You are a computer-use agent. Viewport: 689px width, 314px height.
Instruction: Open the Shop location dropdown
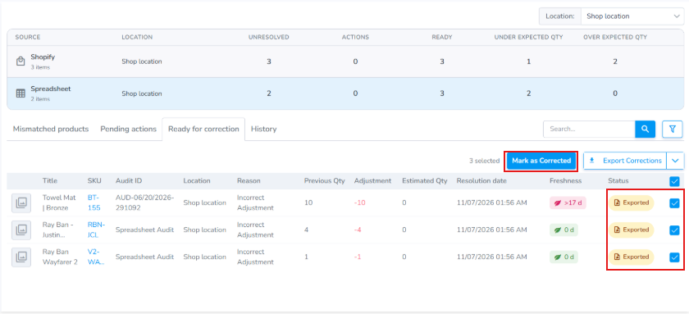click(x=632, y=16)
